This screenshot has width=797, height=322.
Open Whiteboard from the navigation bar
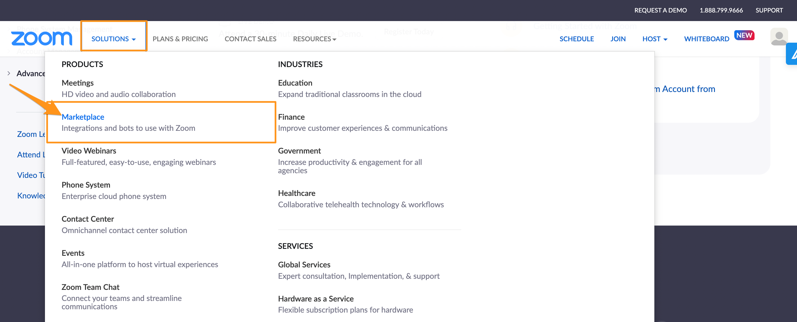(x=706, y=39)
